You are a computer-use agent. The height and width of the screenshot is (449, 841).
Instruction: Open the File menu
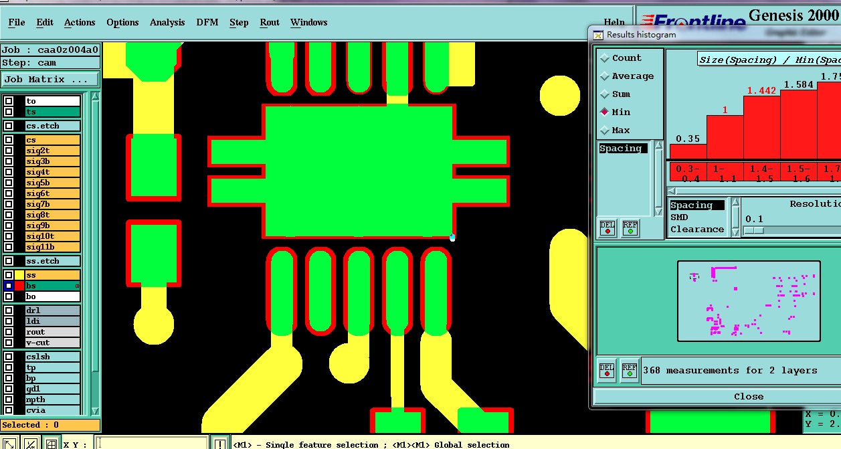(x=17, y=22)
